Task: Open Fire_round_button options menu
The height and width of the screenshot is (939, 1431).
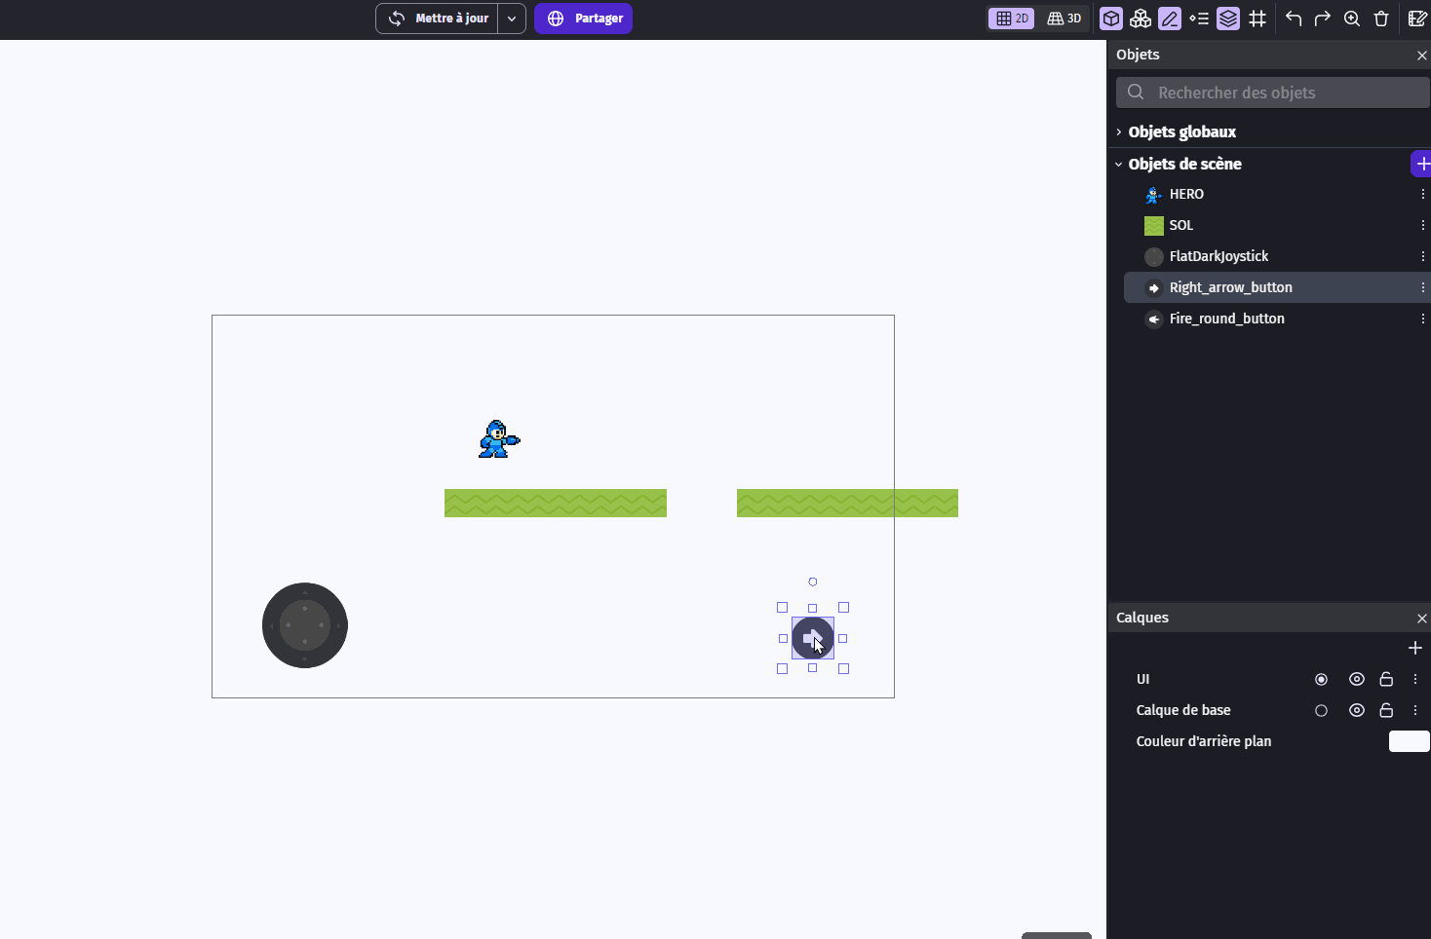Action: (1423, 319)
